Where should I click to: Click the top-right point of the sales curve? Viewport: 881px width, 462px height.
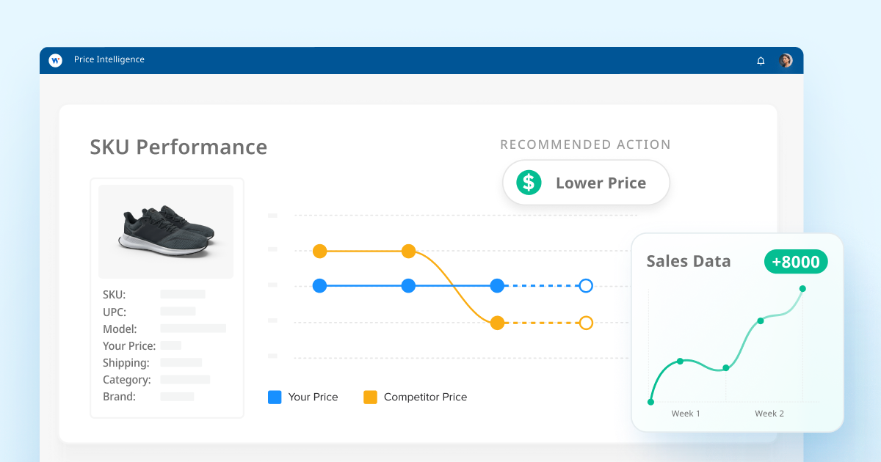tap(802, 289)
